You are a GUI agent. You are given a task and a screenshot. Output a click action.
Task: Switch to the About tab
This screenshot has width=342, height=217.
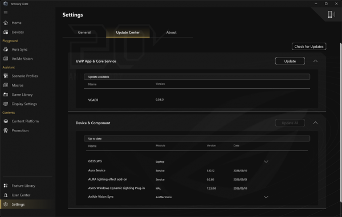[x=172, y=32]
